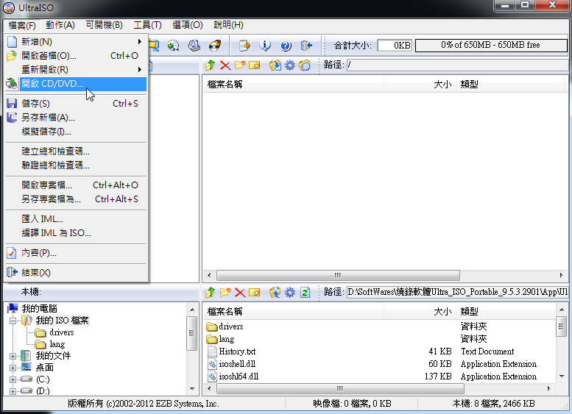
Task: Expand the (D:) drive node
Action: pyautogui.click(x=13, y=391)
